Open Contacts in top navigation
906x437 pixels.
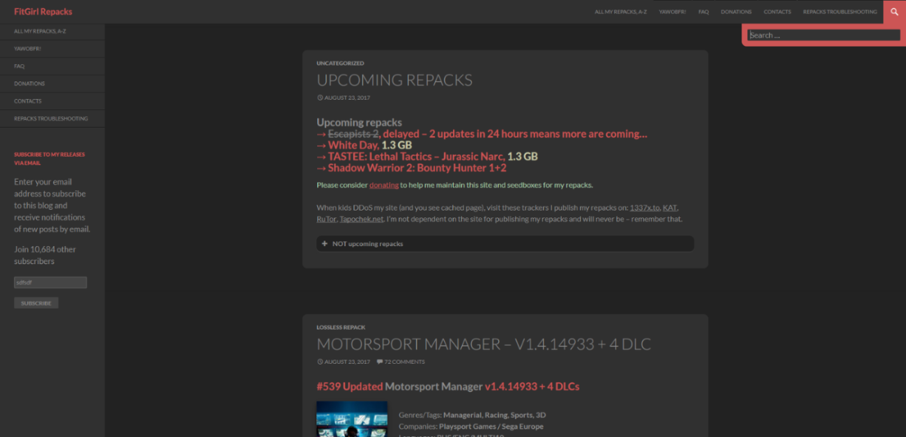pyautogui.click(x=777, y=12)
